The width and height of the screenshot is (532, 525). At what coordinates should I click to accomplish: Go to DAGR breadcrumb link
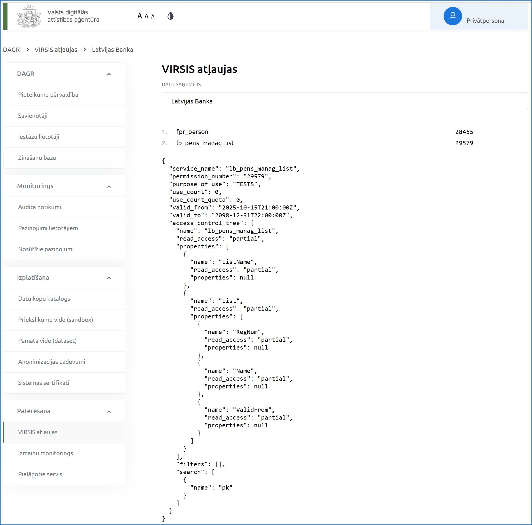(x=12, y=50)
